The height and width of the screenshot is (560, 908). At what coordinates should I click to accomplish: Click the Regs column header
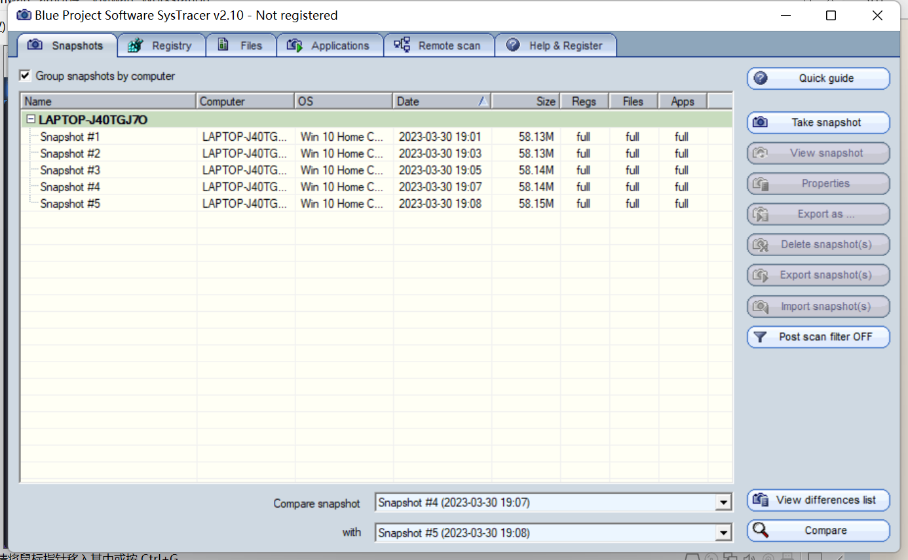click(x=585, y=102)
